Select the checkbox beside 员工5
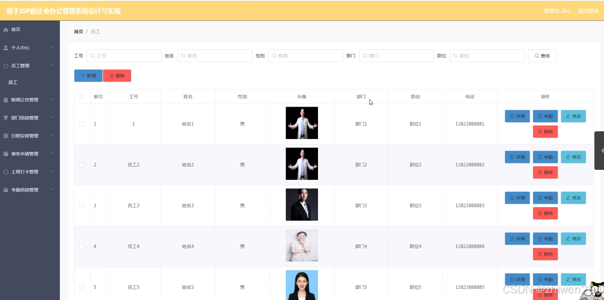Image resolution: width=604 pixels, height=300 pixels. (82, 287)
